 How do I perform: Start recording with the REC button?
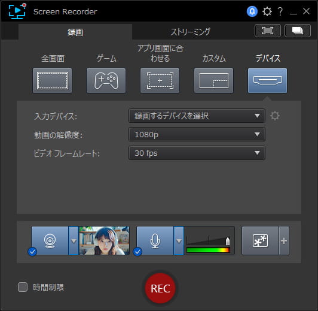coord(160,288)
